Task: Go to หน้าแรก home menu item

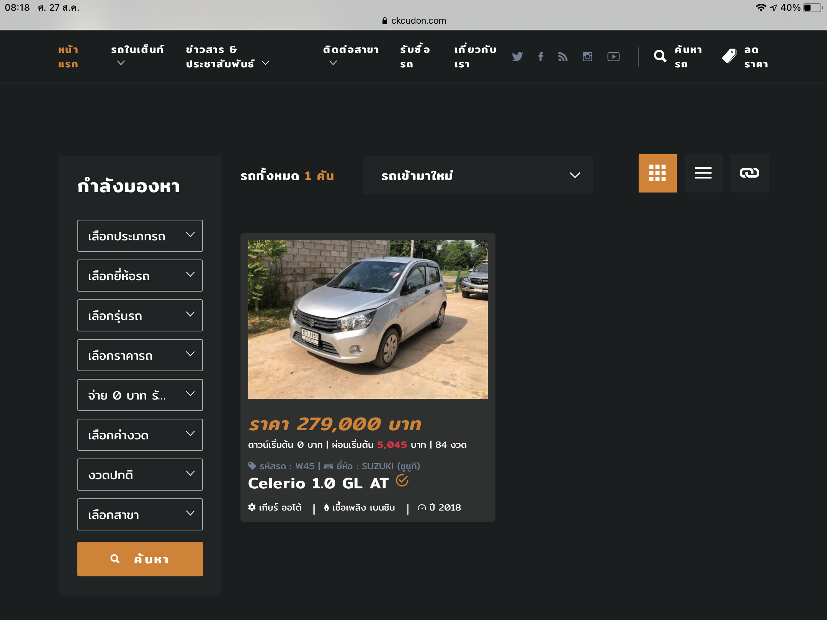Action: coord(68,57)
